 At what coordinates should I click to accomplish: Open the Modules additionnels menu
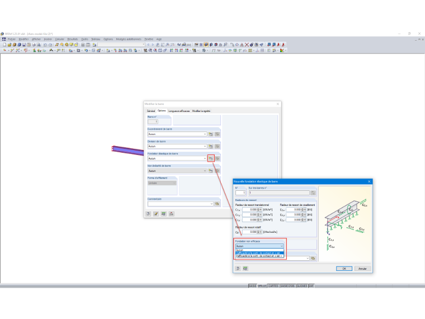129,39
